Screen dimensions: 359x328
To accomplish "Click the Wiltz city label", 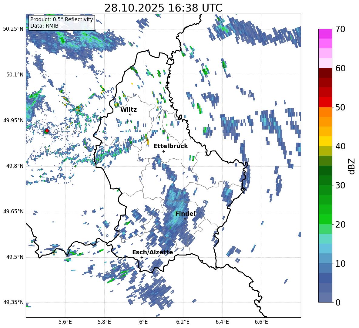I will click(x=129, y=110).
